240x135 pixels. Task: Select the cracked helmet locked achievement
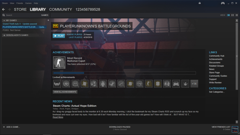(x=167, y=84)
